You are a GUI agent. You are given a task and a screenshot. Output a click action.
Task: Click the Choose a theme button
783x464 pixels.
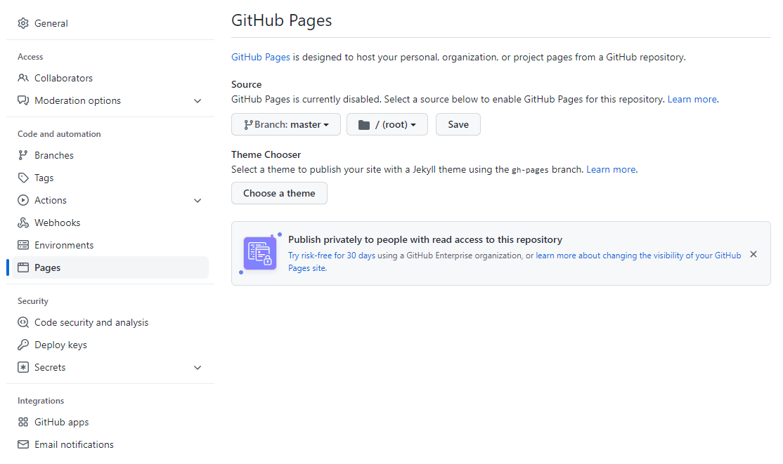pyautogui.click(x=279, y=193)
